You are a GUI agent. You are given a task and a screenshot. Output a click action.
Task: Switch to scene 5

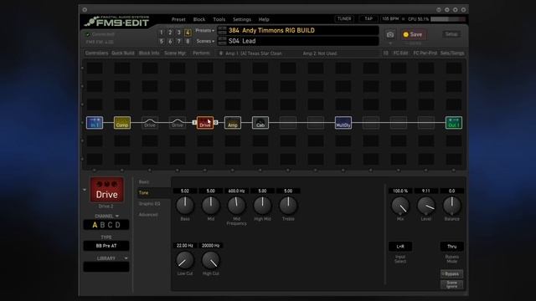[162, 41]
